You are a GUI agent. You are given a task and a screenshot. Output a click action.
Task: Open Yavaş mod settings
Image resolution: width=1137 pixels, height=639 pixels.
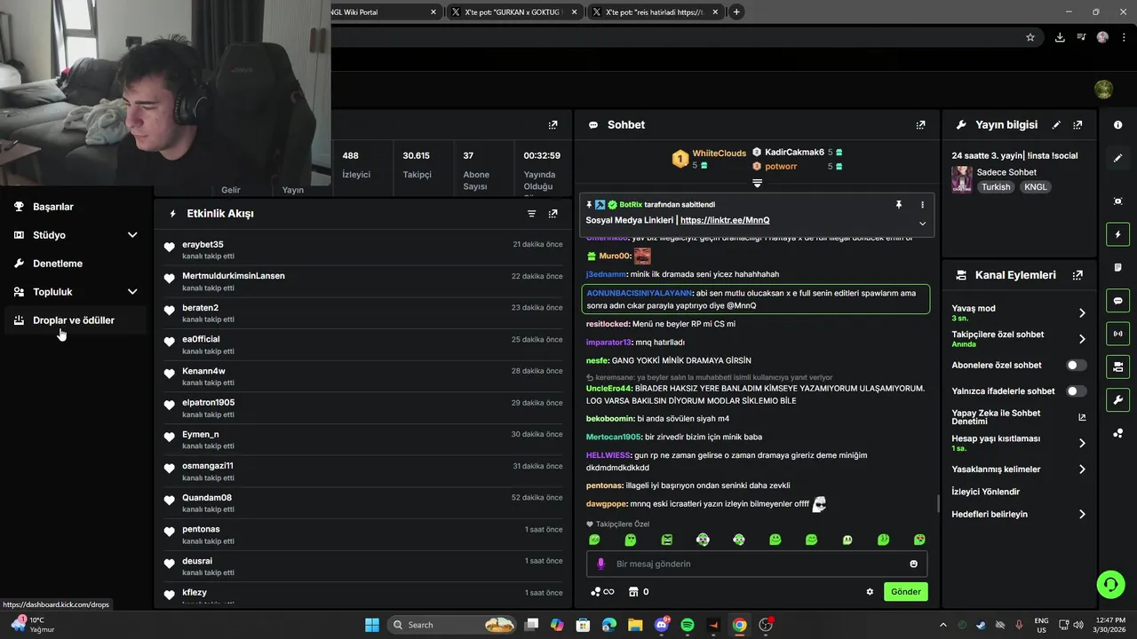pyautogui.click(x=1019, y=313)
